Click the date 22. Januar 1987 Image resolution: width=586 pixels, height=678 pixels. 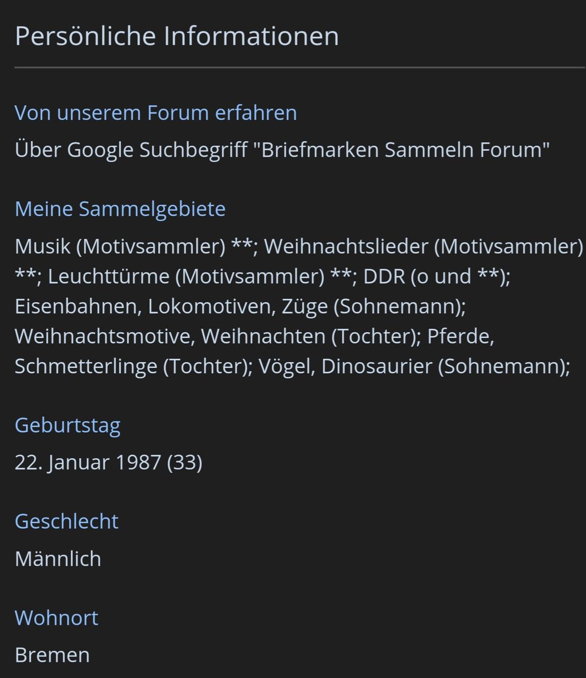click(88, 463)
